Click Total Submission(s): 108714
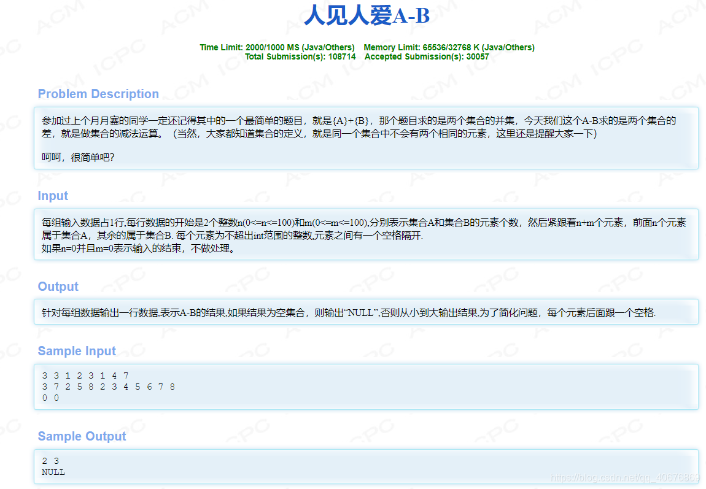 coord(300,56)
